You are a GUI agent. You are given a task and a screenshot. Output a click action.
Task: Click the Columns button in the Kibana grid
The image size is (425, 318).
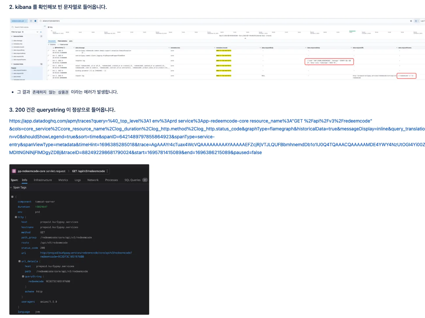(x=52, y=44)
